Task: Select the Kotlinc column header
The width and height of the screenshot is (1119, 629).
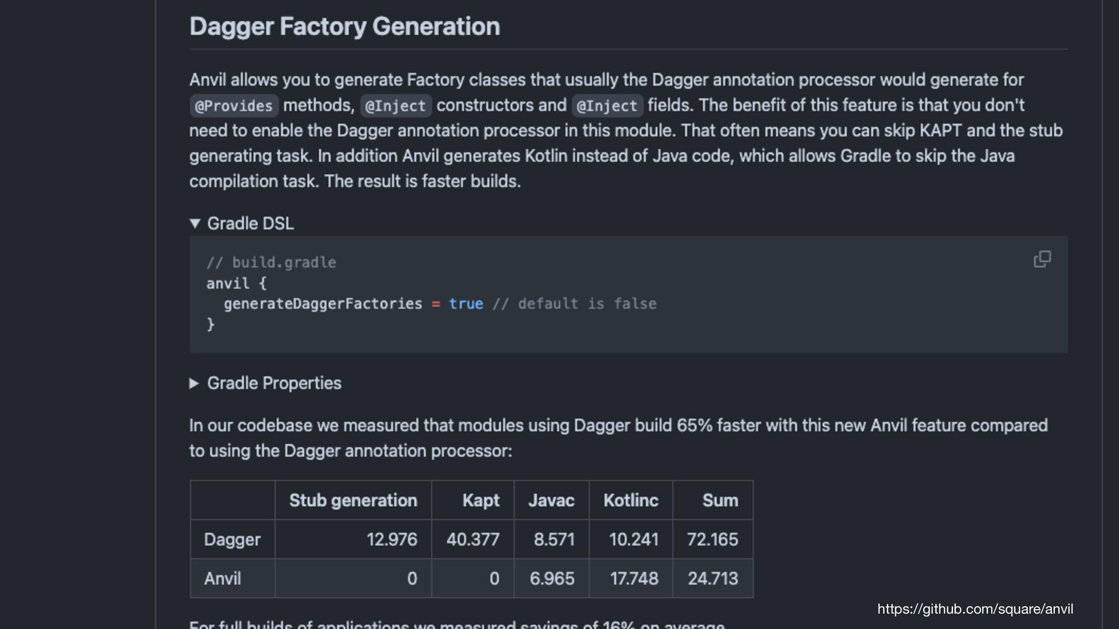Action: coord(631,501)
